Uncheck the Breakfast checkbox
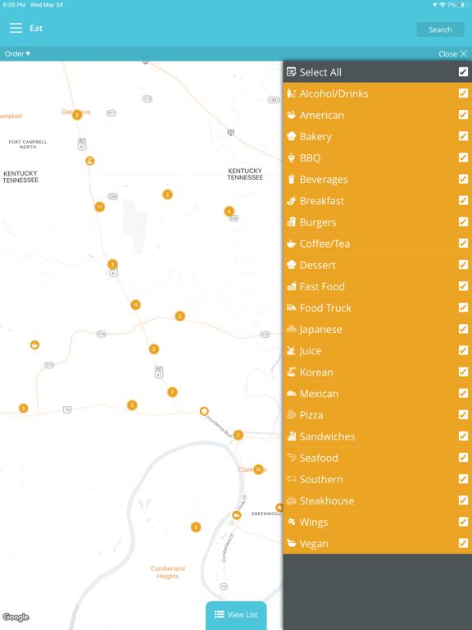Screen dimensions: 472x630 pos(463,200)
